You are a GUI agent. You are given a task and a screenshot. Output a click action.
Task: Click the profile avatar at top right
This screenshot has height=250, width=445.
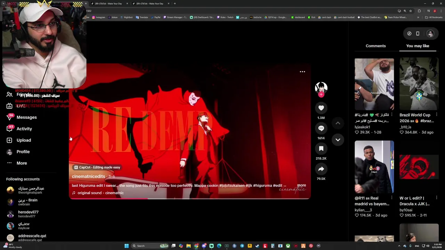click(x=430, y=34)
